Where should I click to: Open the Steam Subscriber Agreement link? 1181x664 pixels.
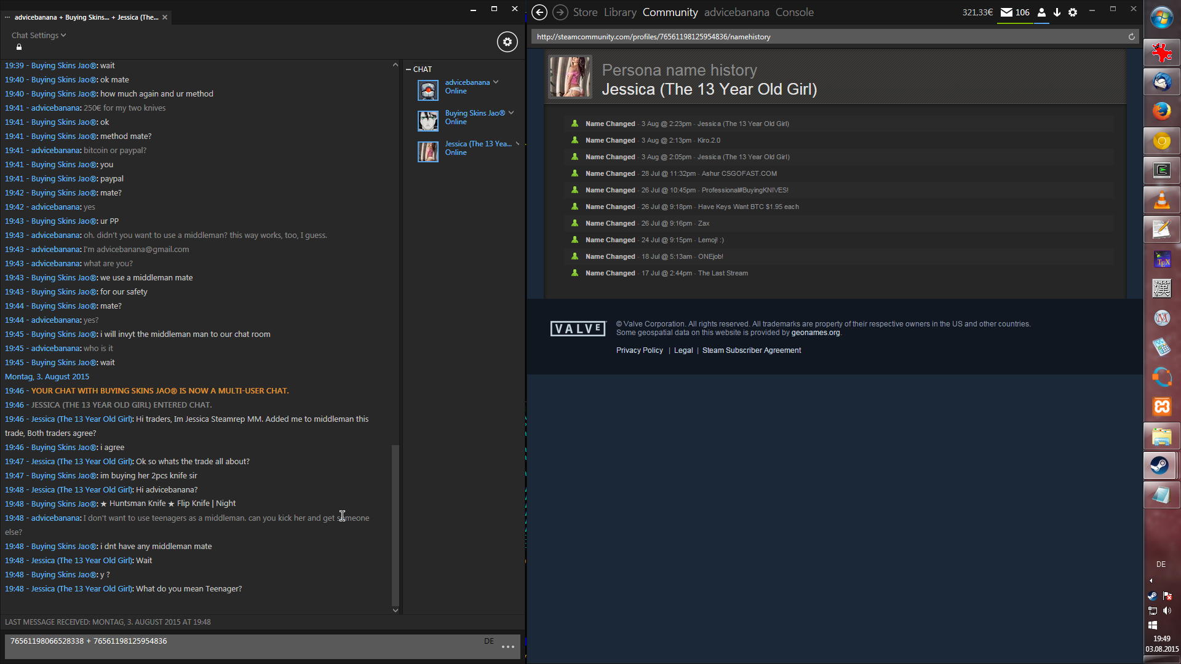751,350
